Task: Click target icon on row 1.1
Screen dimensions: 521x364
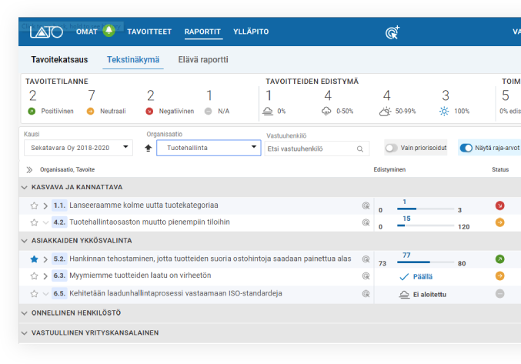Action: point(366,205)
